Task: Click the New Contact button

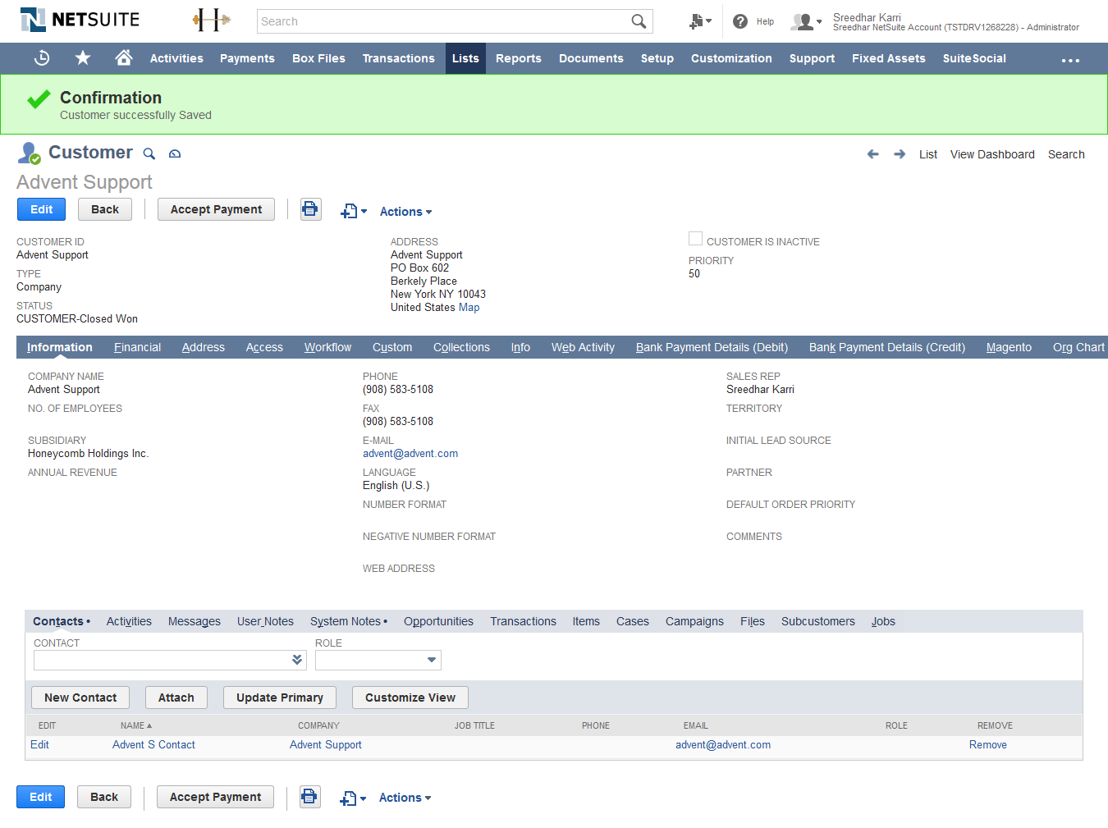Action: [80, 698]
